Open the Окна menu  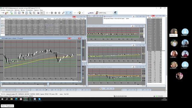[41, 10]
